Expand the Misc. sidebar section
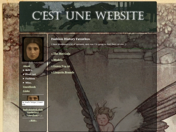 pyautogui.click(x=27, y=82)
